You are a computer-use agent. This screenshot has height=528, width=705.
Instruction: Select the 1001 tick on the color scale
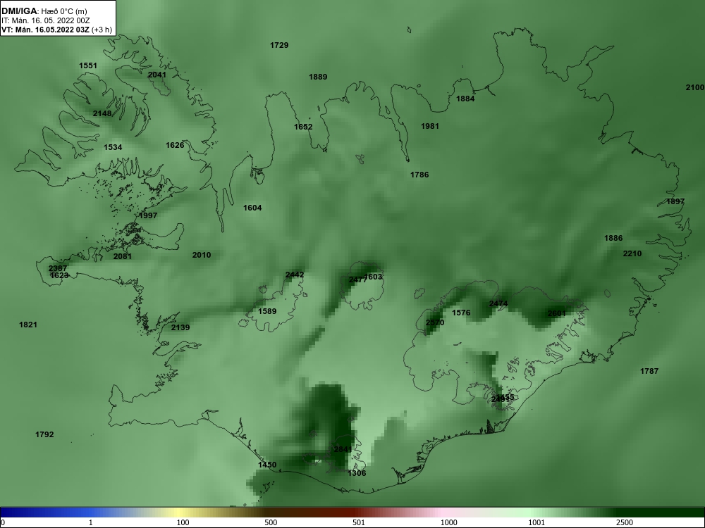click(537, 522)
